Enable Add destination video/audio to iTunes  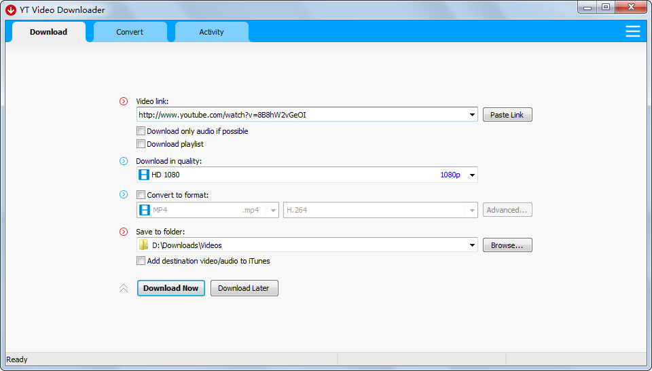(141, 261)
